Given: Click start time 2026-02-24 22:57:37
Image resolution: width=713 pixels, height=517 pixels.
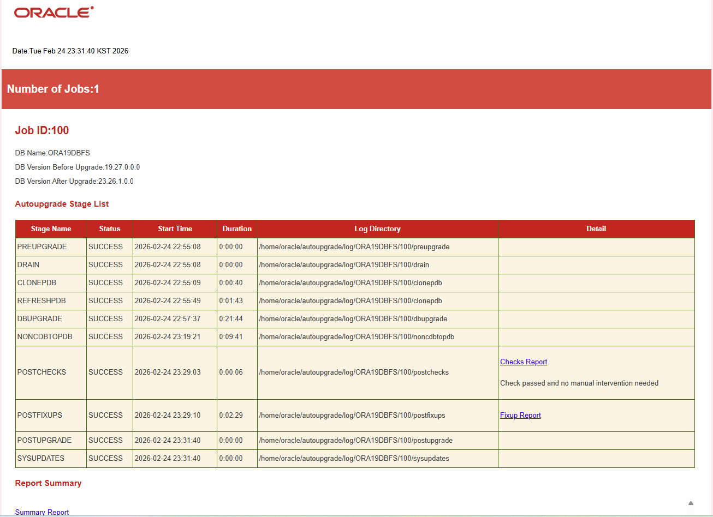Looking at the screenshot, I should (x=168, y=319).
